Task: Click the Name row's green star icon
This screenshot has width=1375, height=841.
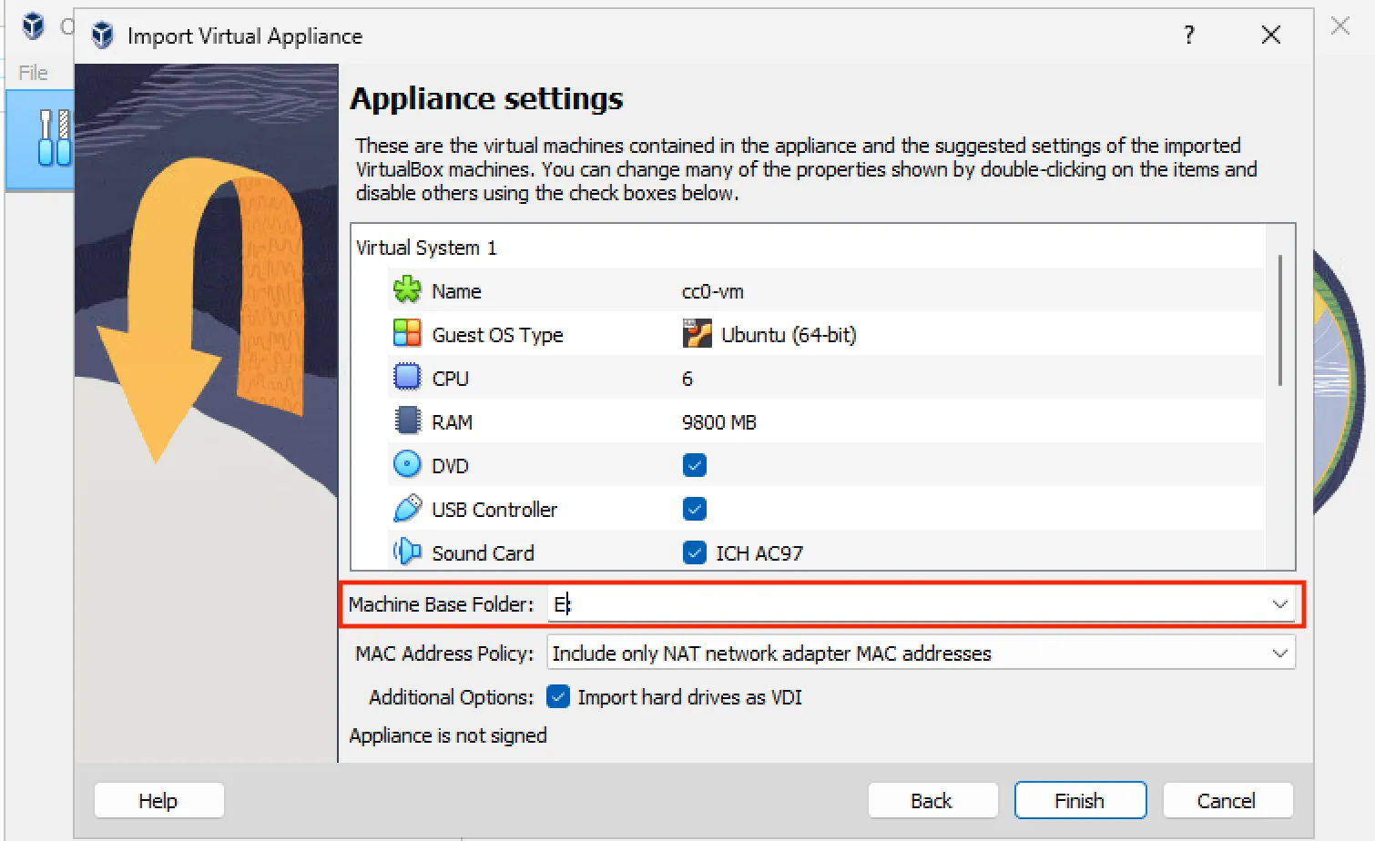Action: pos(407,290)
